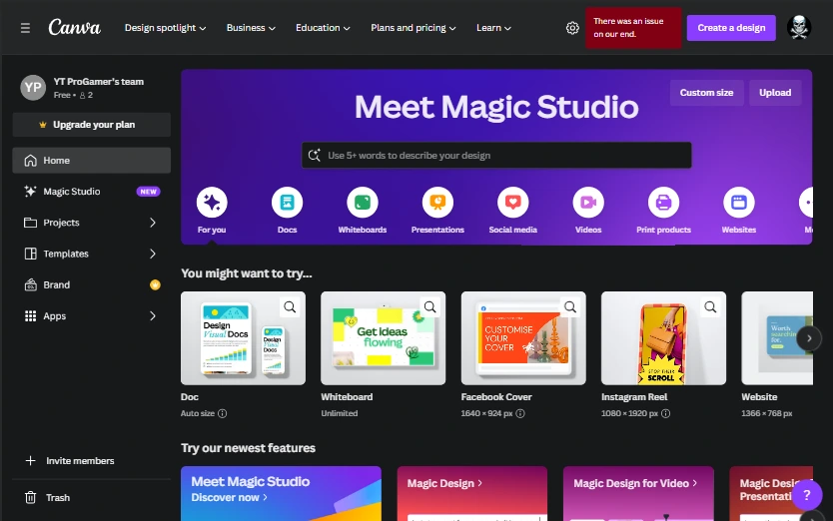Expand the Projects chevron arrow

point(153,223)
